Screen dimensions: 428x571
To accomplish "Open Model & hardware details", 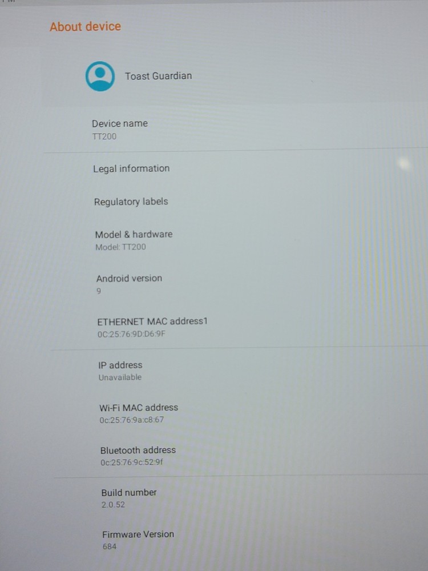I will tap(134, 234).
